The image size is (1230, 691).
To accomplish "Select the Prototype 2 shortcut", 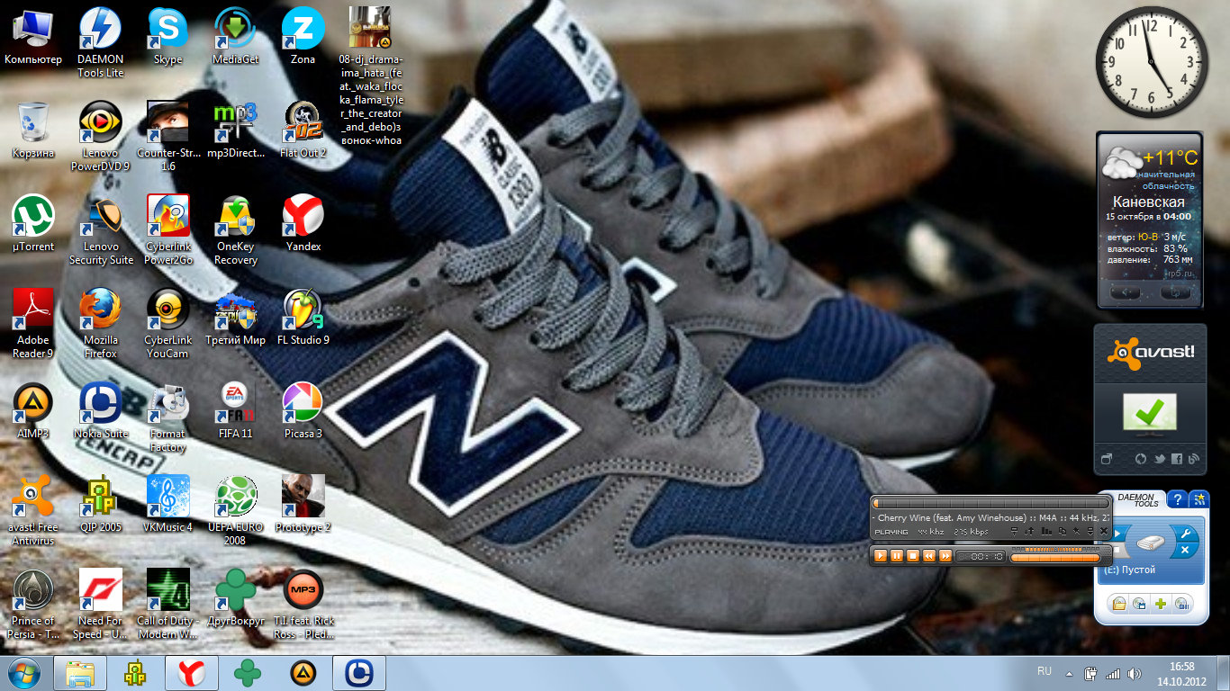I will click(303, 505).
